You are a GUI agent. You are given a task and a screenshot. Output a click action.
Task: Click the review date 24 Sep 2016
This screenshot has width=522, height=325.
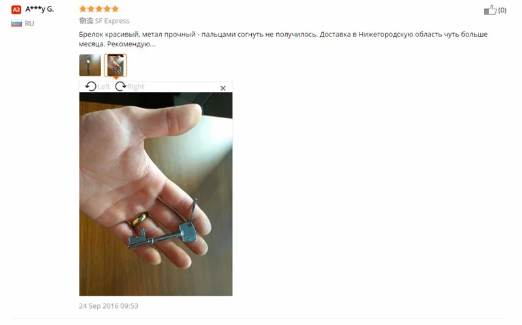point(108,306)
